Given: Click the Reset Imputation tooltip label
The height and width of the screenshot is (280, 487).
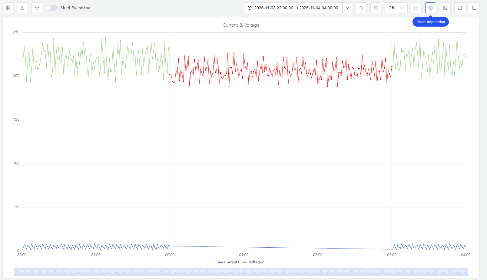Looking at the screenshot, I should (x=430, y=22).
